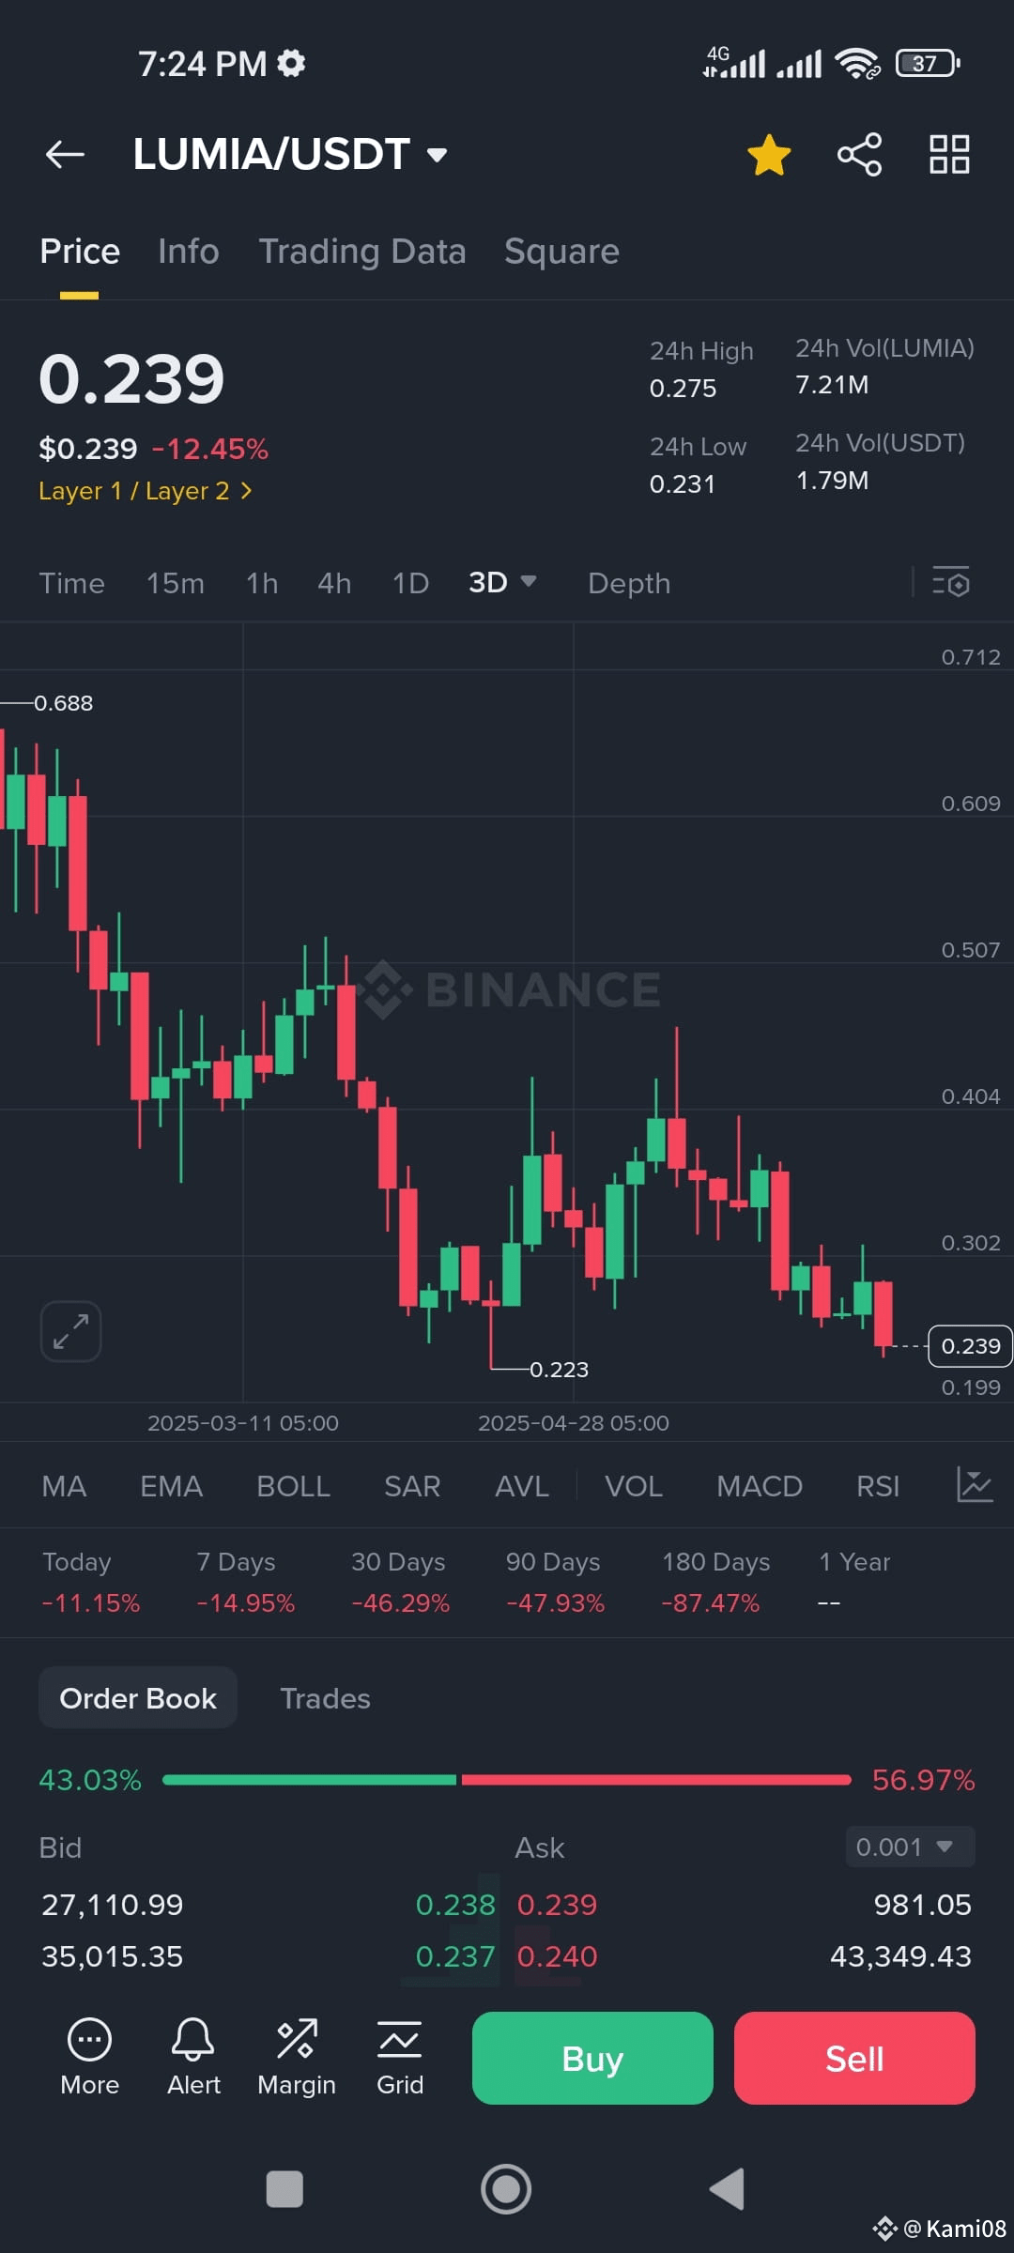Toggle the SAR indicator
Screen dimensions: 1014x2253
[x=412, y=1486]
